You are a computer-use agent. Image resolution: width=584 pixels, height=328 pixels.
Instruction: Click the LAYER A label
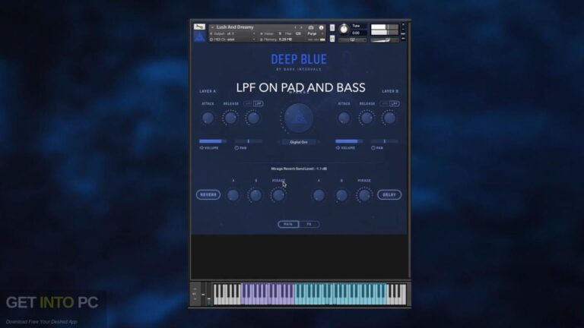208,91
